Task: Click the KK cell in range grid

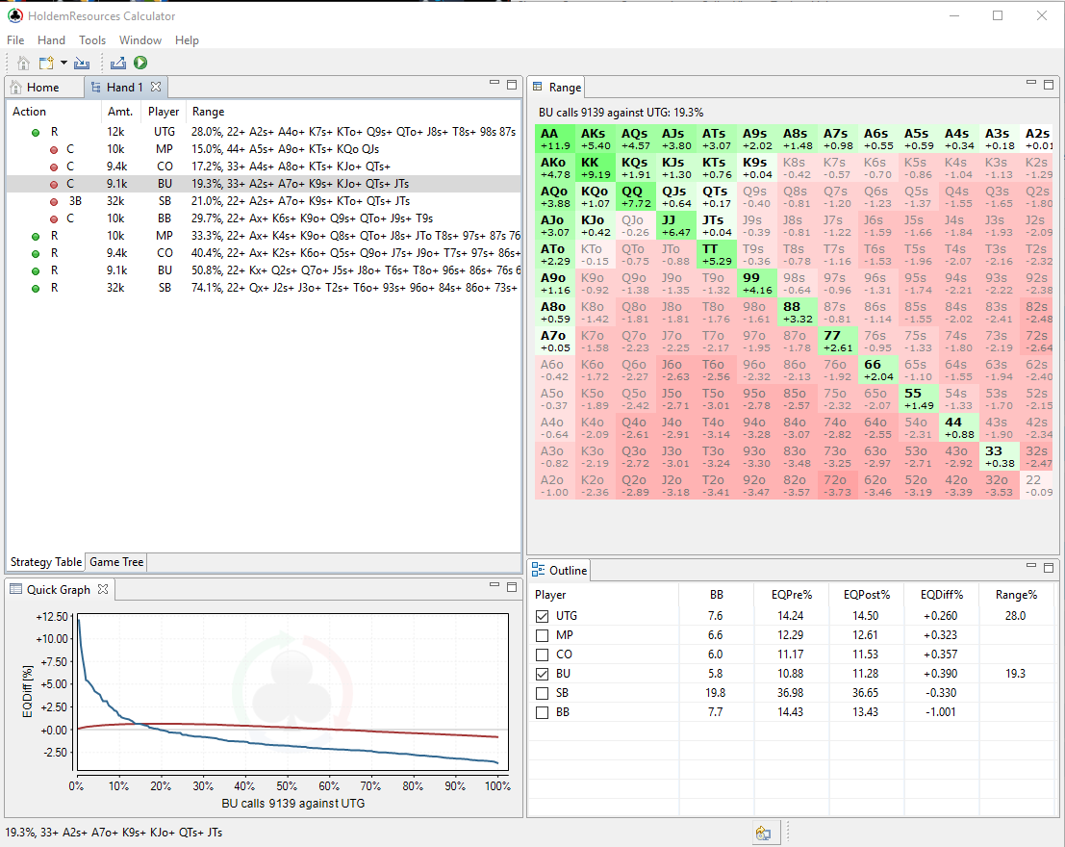Action: point(595,167)
